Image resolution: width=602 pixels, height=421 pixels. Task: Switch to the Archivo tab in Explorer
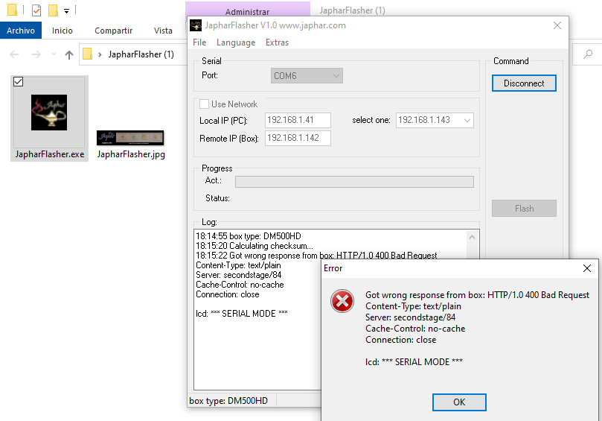point(21,31)
